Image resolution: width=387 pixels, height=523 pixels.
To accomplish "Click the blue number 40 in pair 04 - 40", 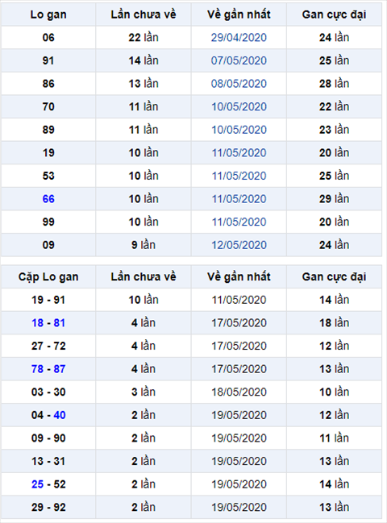I will pos(60,415).
